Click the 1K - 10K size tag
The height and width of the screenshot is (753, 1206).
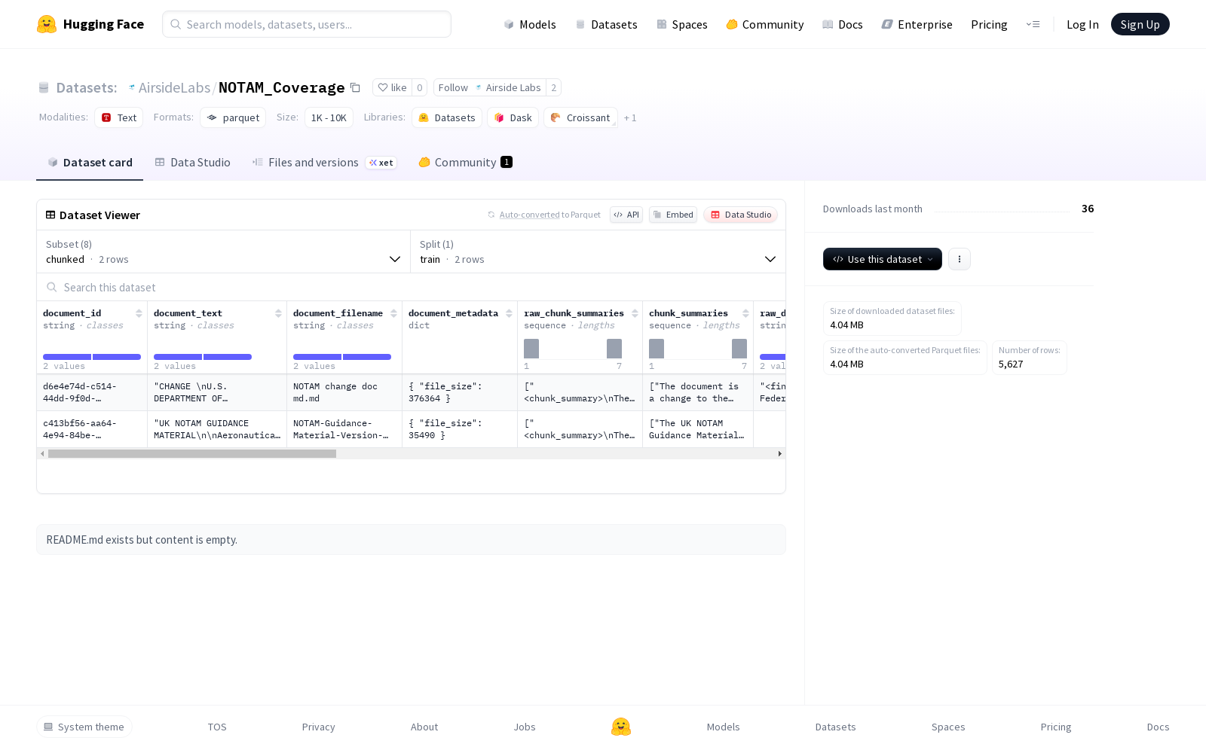329,117
